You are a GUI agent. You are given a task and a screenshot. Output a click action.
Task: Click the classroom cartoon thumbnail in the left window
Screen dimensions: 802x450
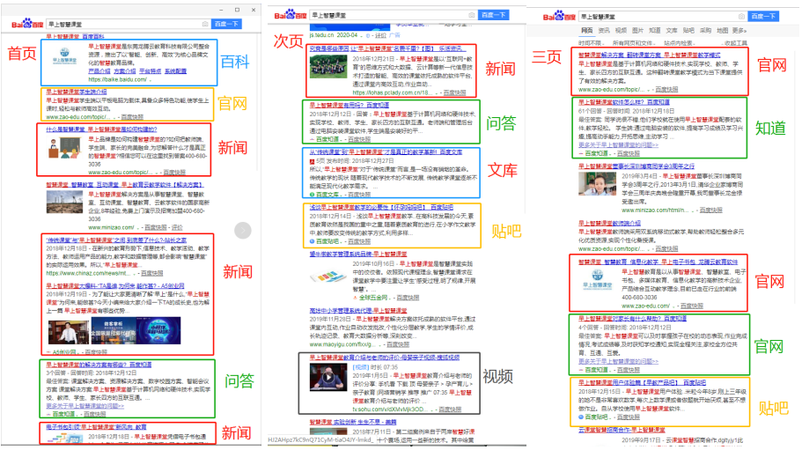click(64, 147)
